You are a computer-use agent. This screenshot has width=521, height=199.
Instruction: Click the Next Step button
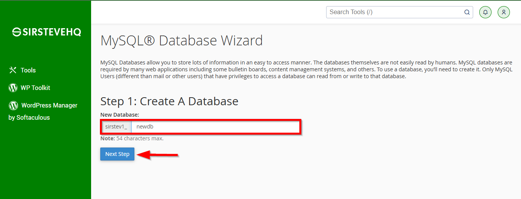118,154
